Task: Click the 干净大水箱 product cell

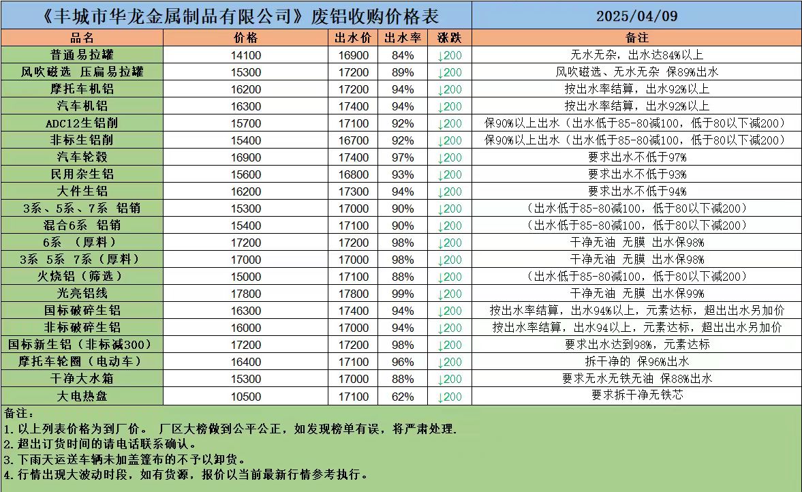Action: pos(82,378)
